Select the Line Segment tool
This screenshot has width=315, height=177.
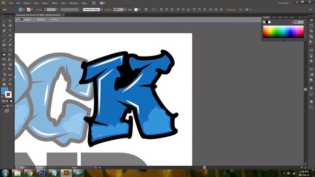[4, 35]
